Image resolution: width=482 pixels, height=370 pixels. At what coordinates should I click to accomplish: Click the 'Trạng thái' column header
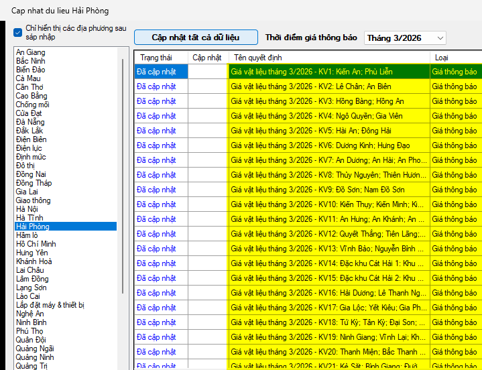click(156, 58)
